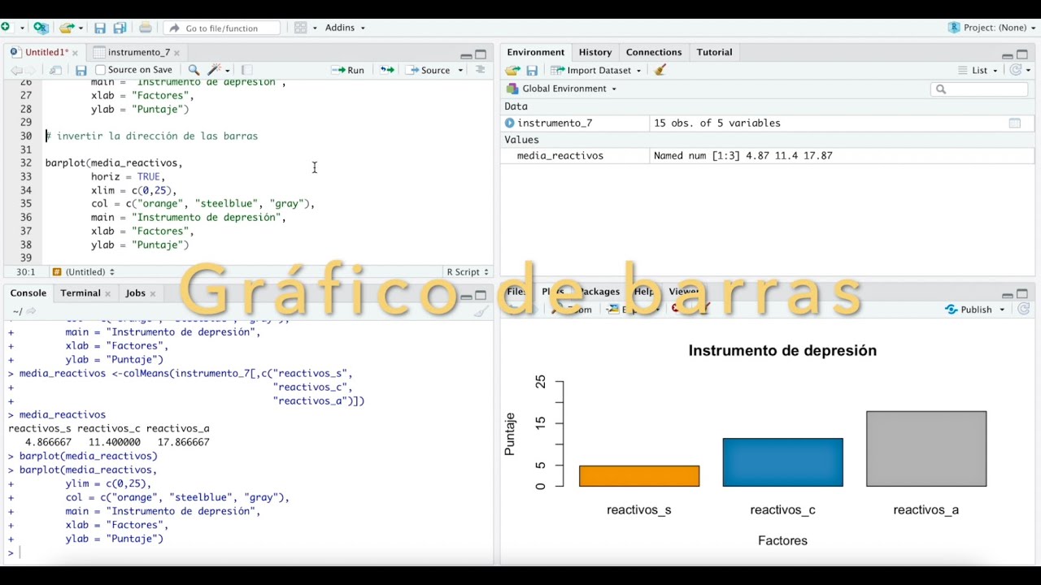Click the console working directory arrow icon
The image size is (1041, 585).
point(31,311)
